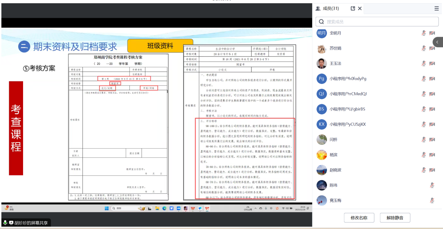
Task: Open the hamburger menu in members panel
Action: click(x=436, y=8)
